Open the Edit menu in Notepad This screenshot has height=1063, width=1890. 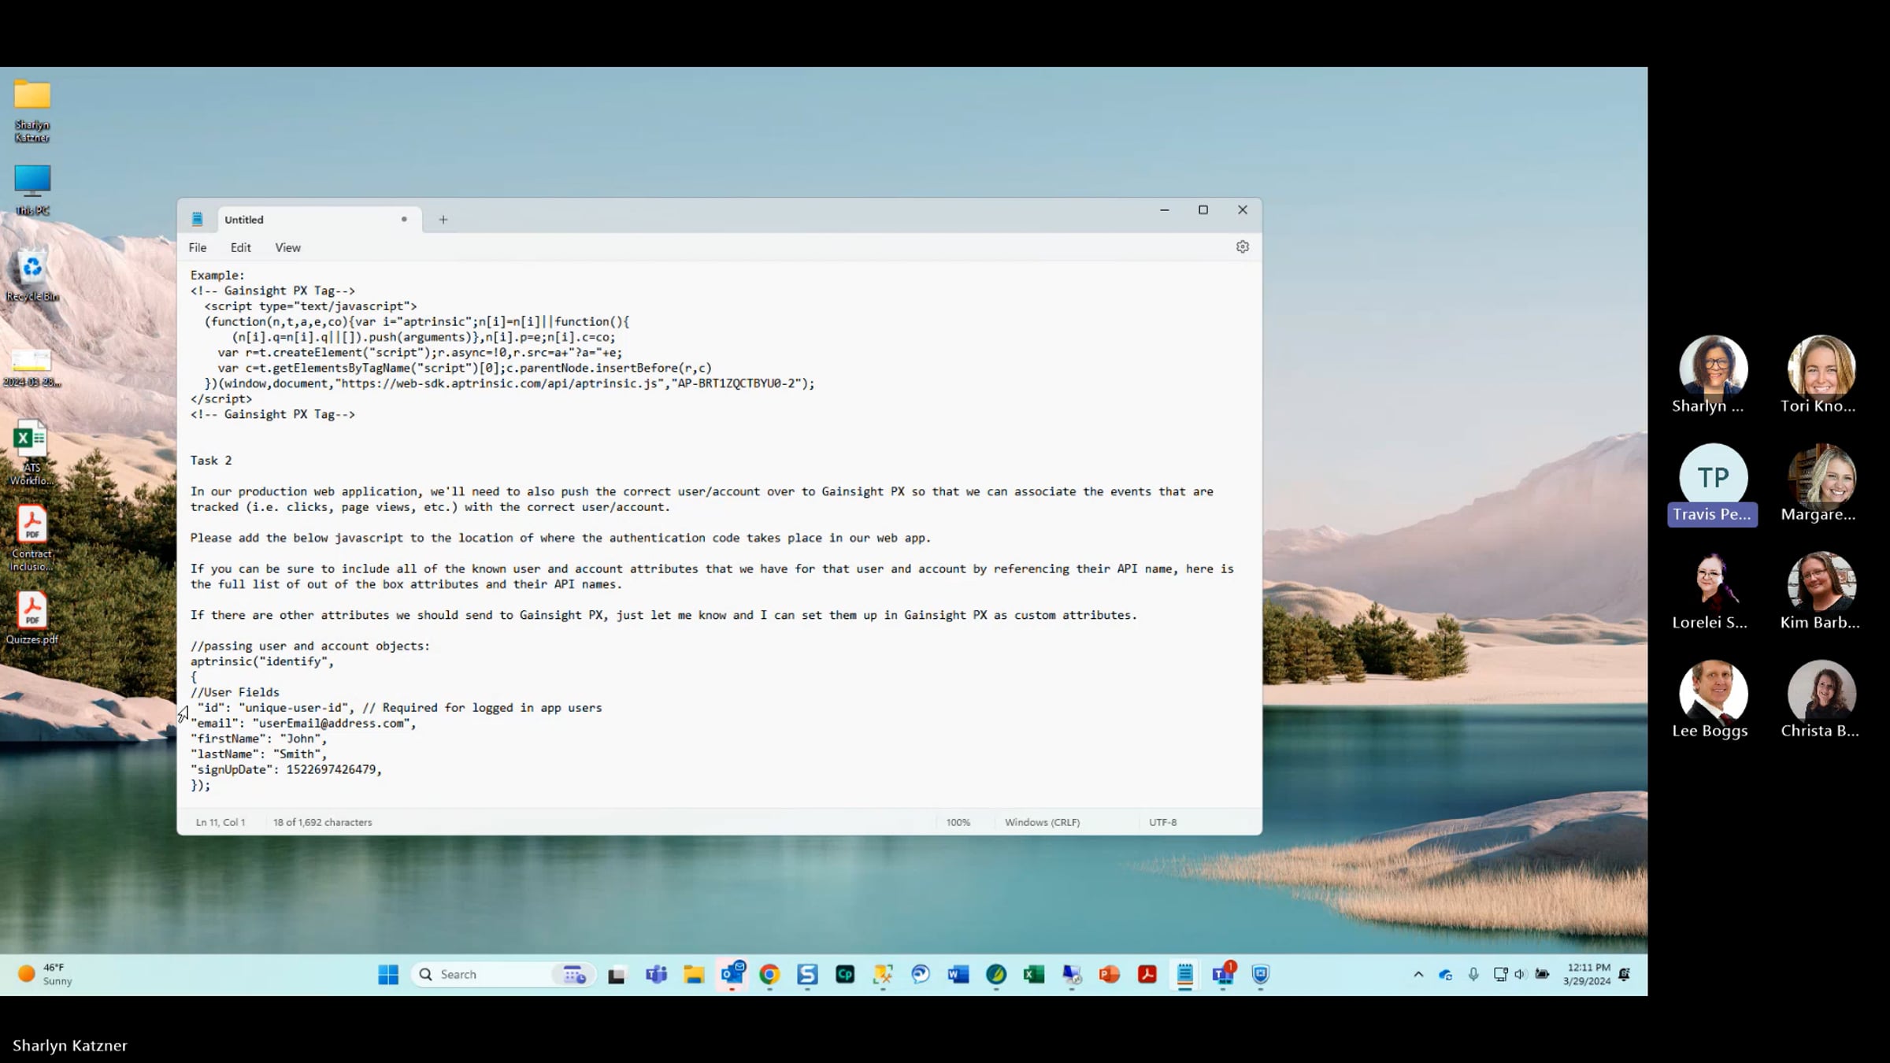pos(240,247)
